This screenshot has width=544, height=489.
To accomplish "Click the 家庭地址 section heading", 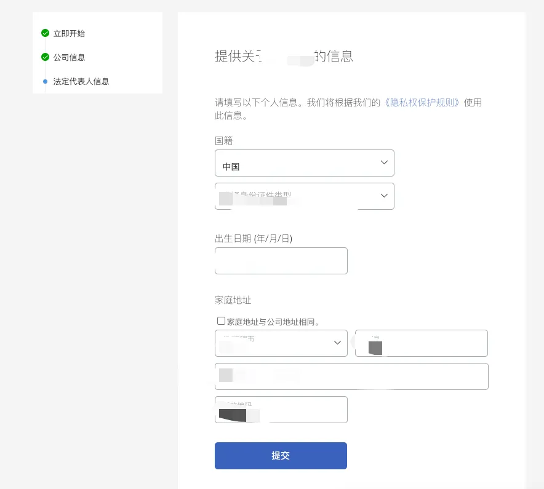I will tap(233, 300).
